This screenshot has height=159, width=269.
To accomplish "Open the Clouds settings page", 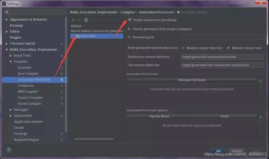I will pos(19,127).
